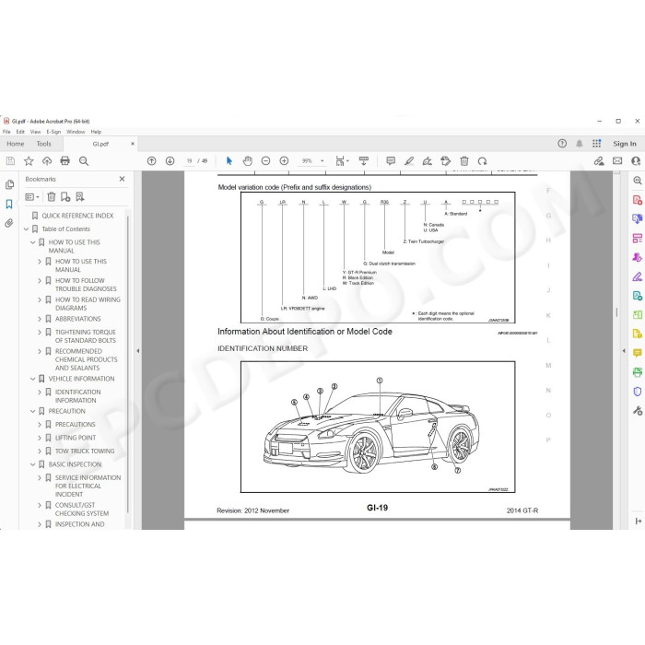The image size is (645, 645).
Task: Click the upload to cloud icon
Action: tap(47, 161)
